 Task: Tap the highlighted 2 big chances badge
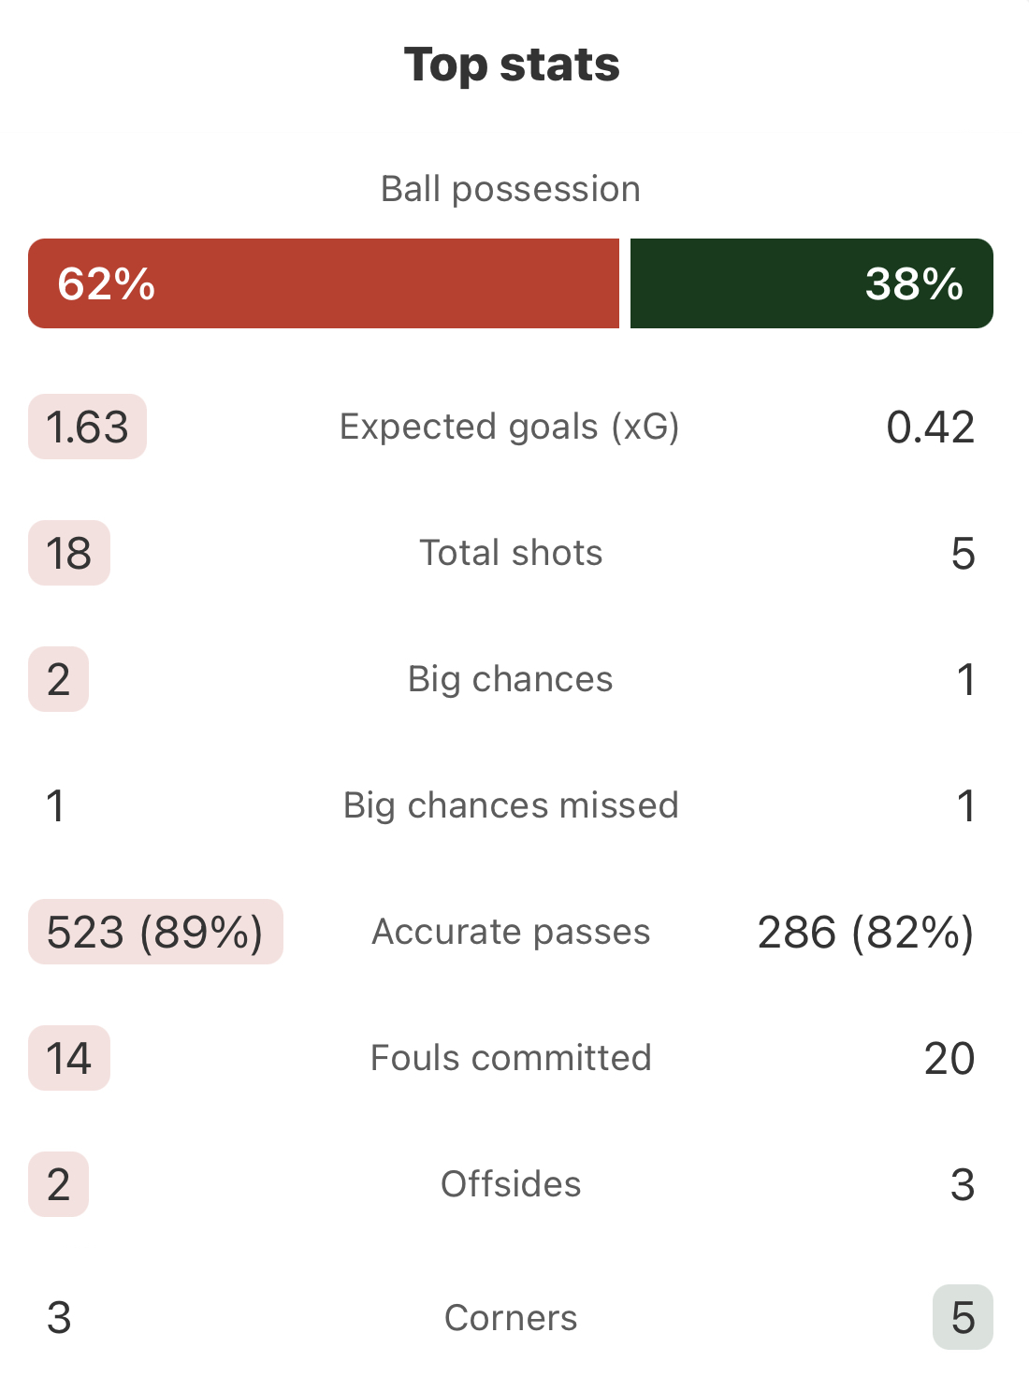58,679
